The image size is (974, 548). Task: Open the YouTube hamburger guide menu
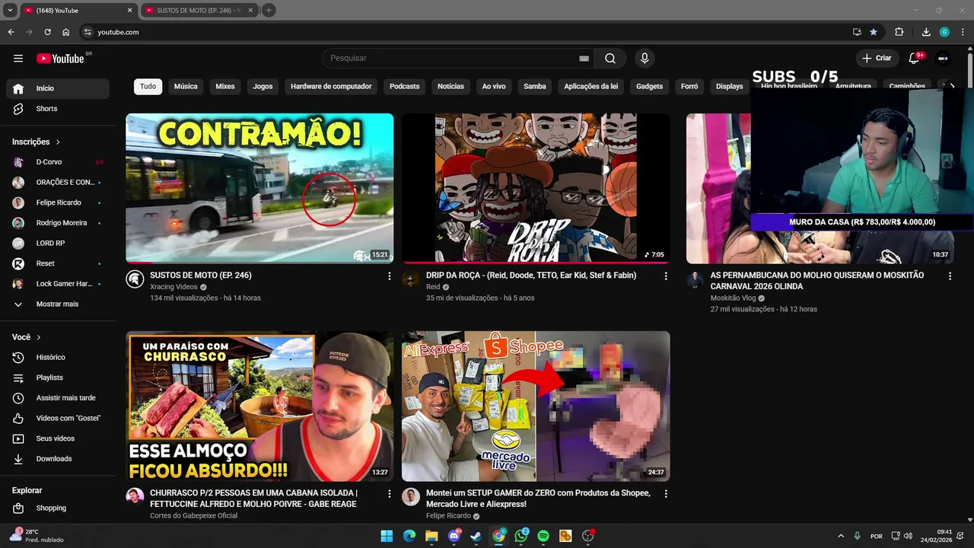coord(18,59)
